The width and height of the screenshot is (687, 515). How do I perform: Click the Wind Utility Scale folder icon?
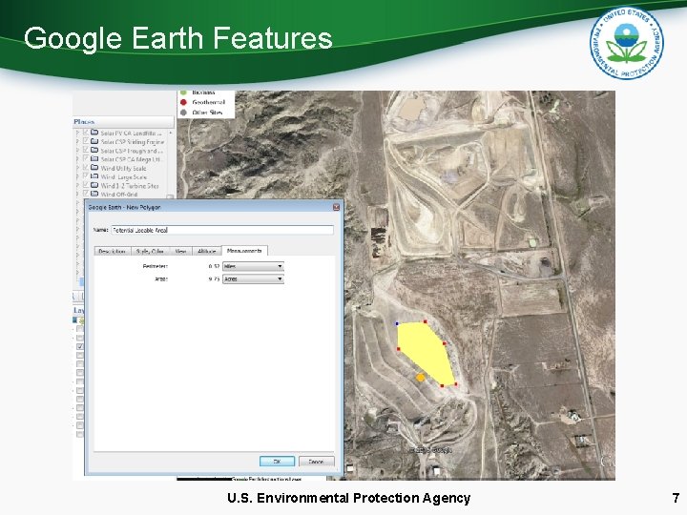point(94,167)
